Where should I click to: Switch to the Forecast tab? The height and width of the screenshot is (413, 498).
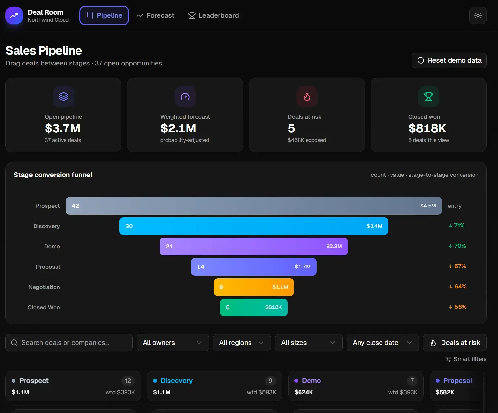155,15
